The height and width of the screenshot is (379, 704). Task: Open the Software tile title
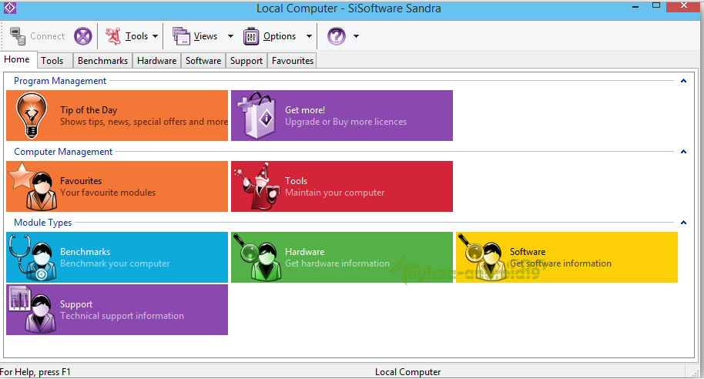[x=528, y=252]
